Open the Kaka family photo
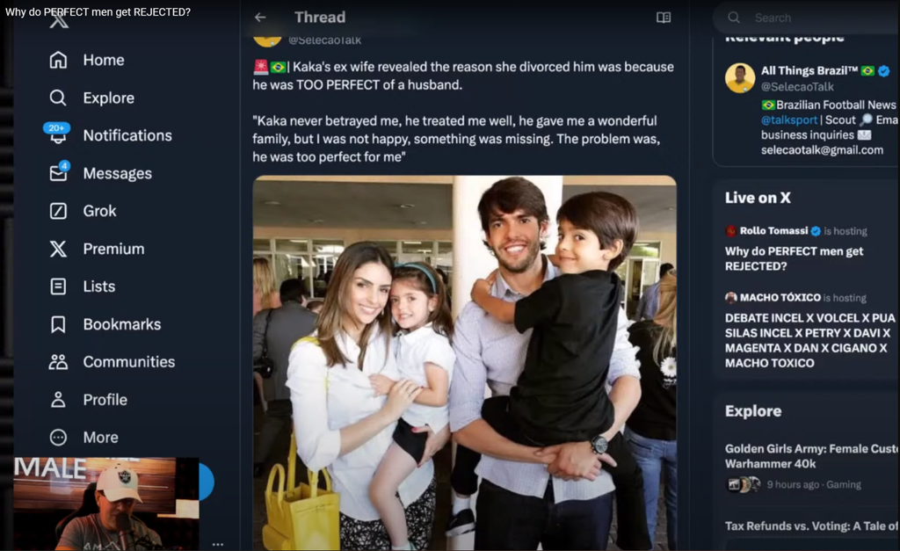 464,362
